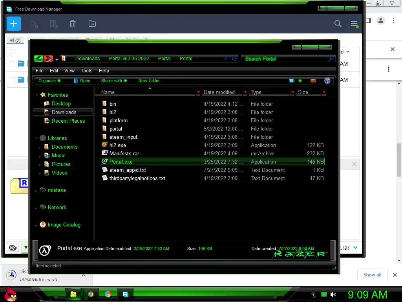This screenshot has height=302, width=402.
Task: Click the Angry Birds start button
Action: coord(11,294)
